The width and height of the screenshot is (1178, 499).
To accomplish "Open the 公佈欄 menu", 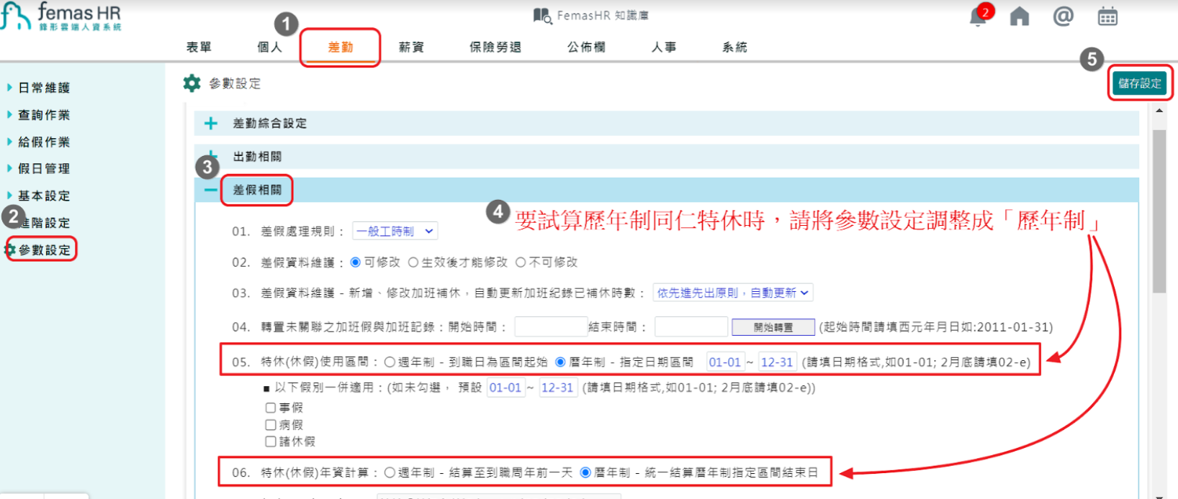I will [x=586, y=47].
